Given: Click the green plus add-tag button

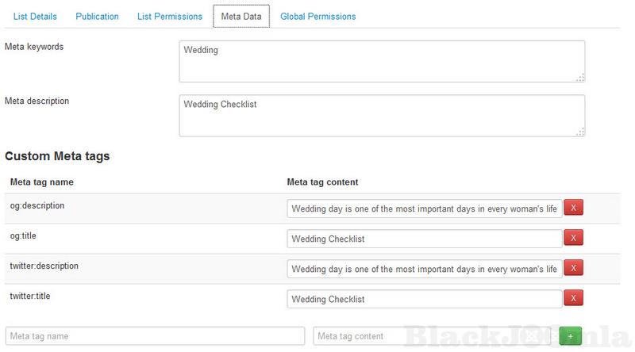Looking at the screenshot, I should tap(570, 336).
